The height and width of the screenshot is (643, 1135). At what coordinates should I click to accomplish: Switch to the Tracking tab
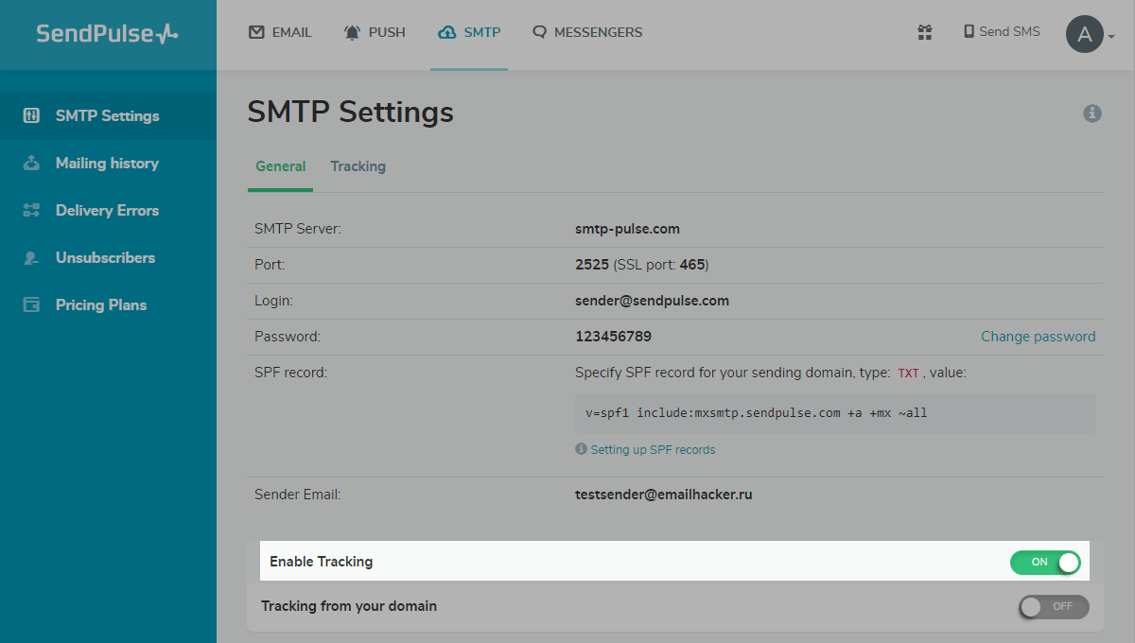click(358, 165)
